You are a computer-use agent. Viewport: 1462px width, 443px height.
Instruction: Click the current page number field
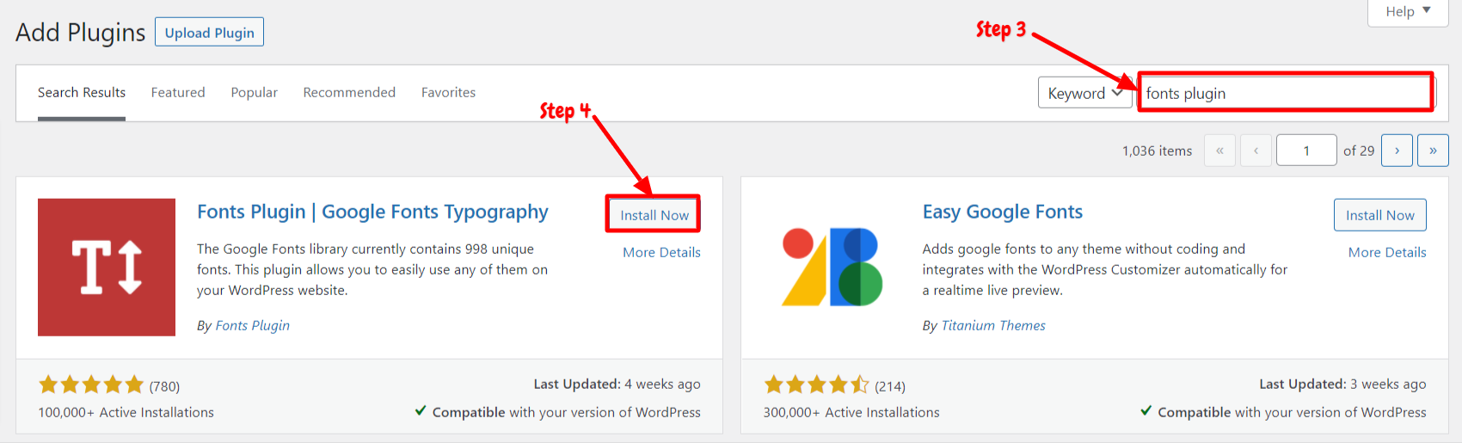coord(1306,151)
